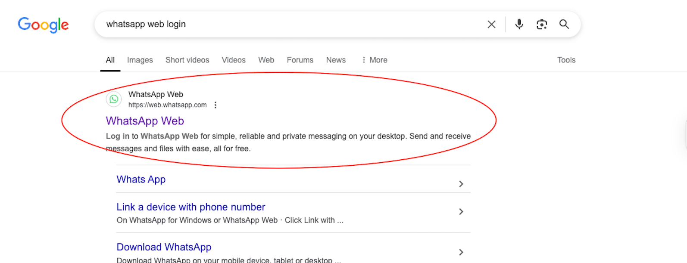Screen dimensions: 687x263
Task: Switch to the Forums tab
Action: coord(300,60)
